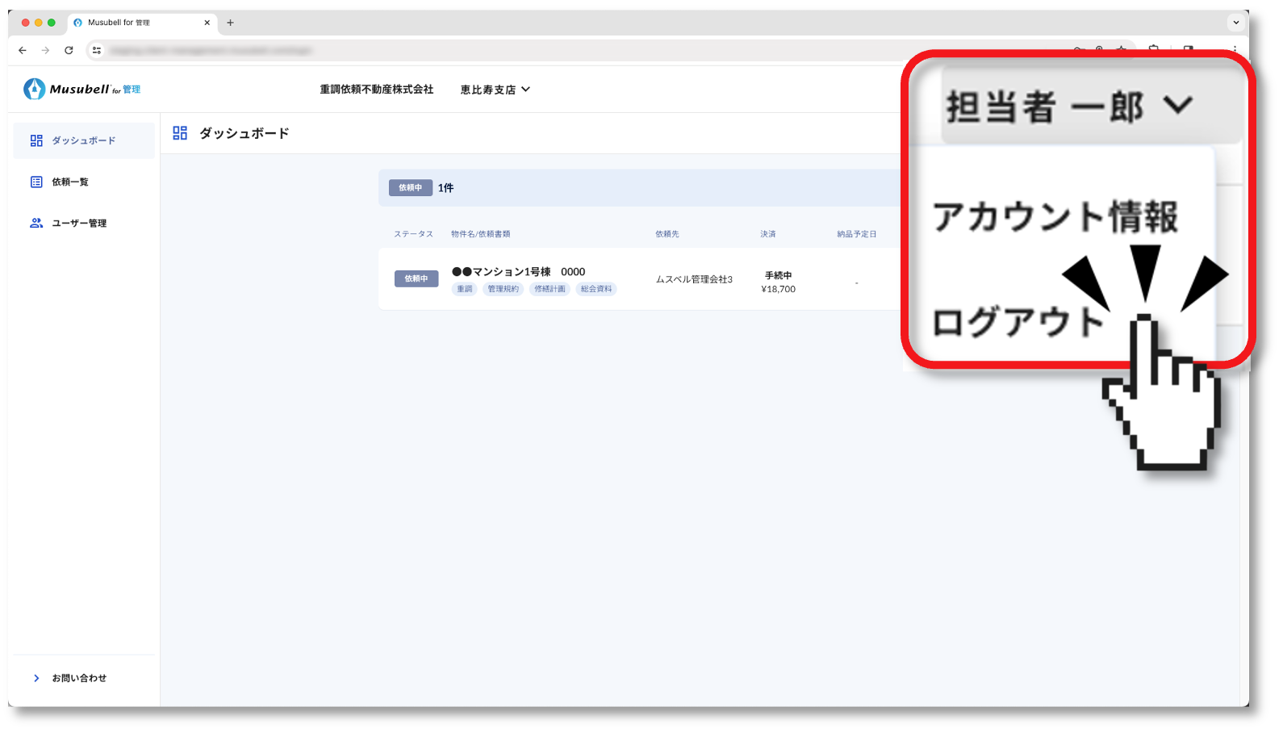Click the dashboard icon beside page heading

[x=180, y=133]
